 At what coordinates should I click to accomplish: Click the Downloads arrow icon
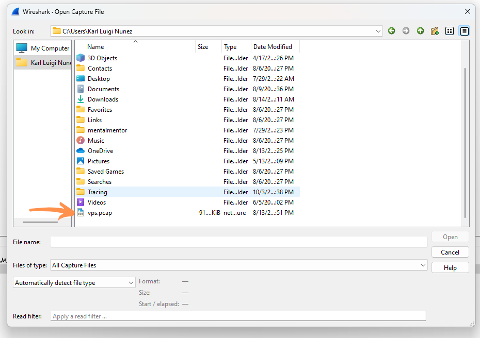click(81, 99)
